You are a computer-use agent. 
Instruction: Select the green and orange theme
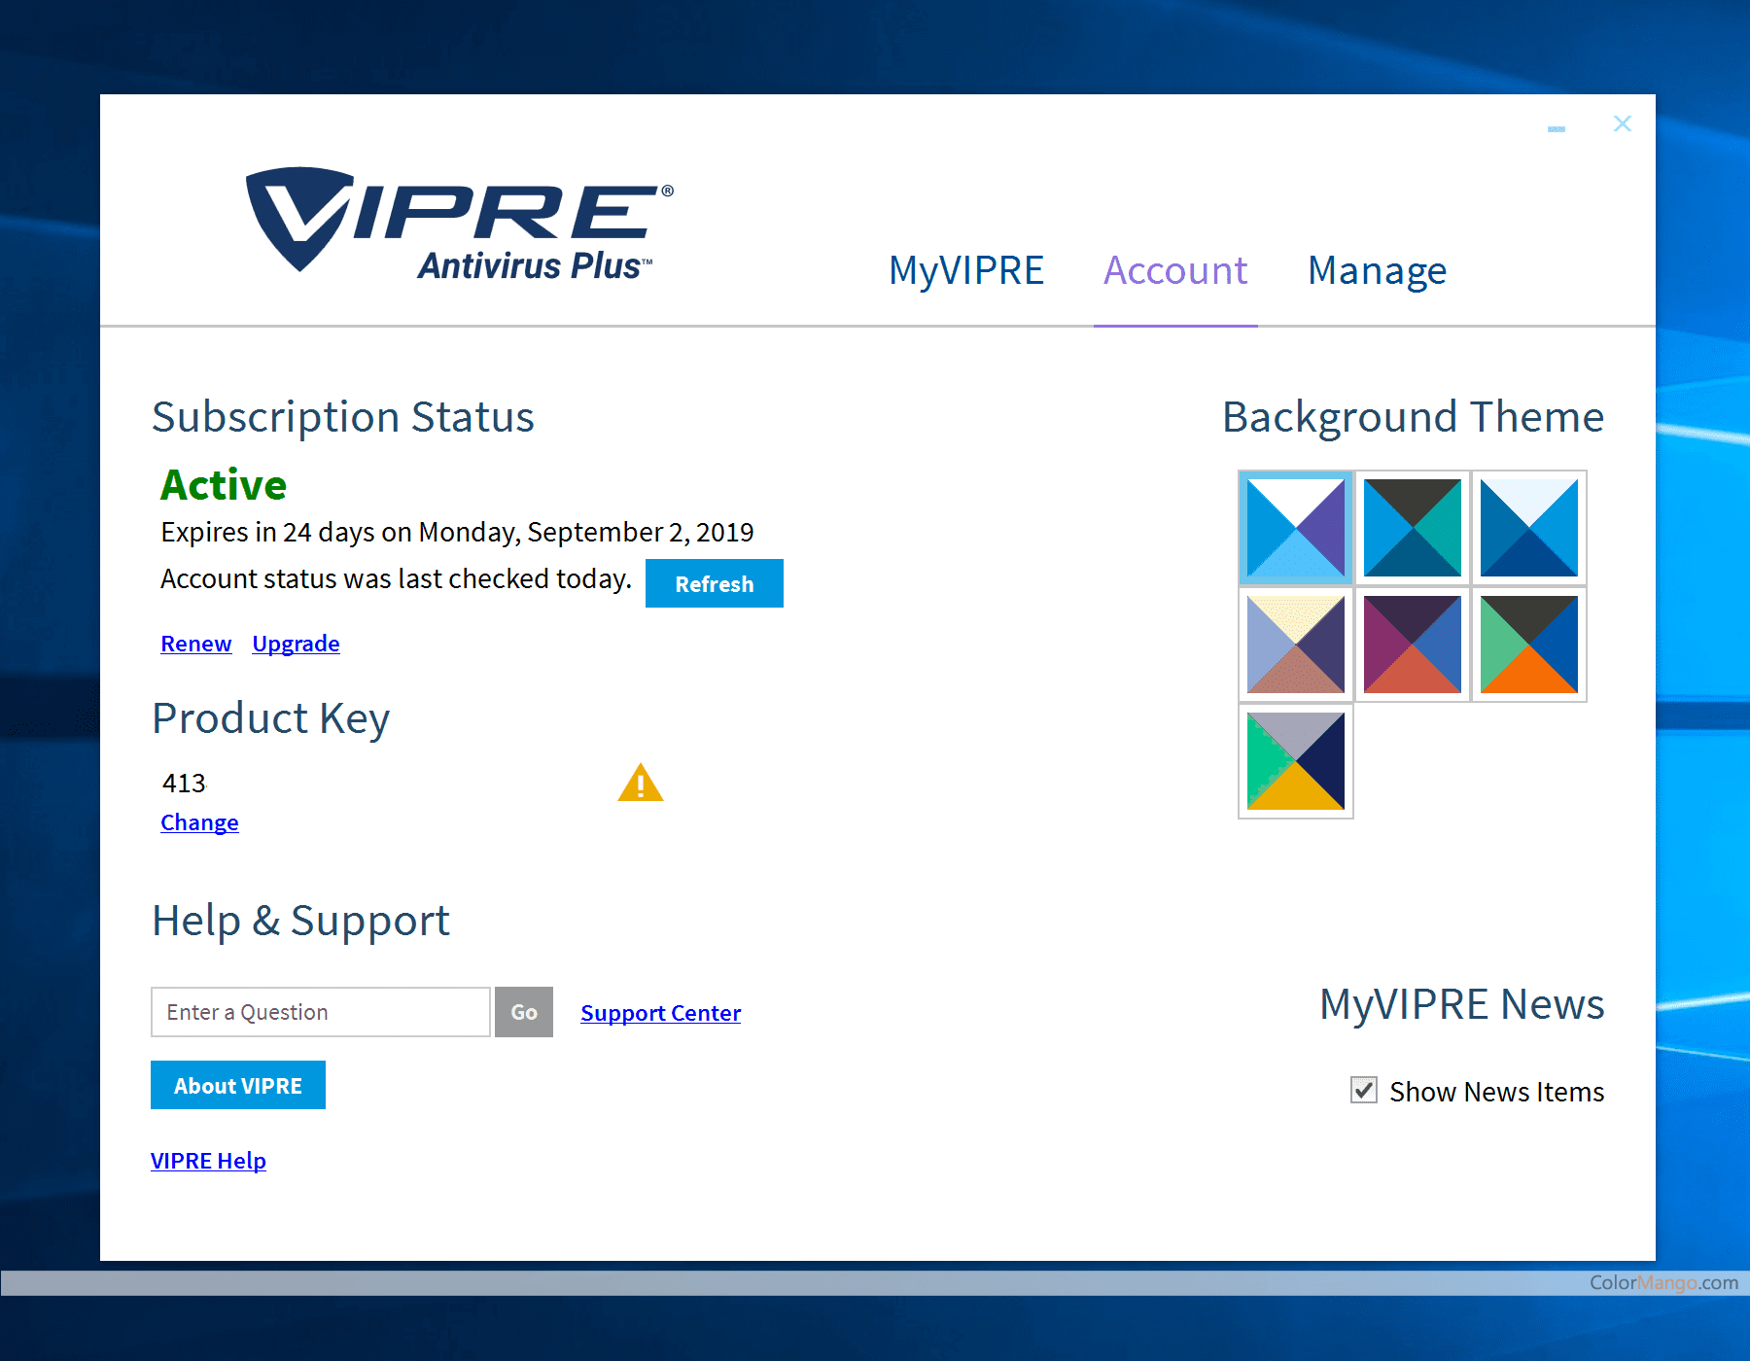click(x=1528, y=645)
